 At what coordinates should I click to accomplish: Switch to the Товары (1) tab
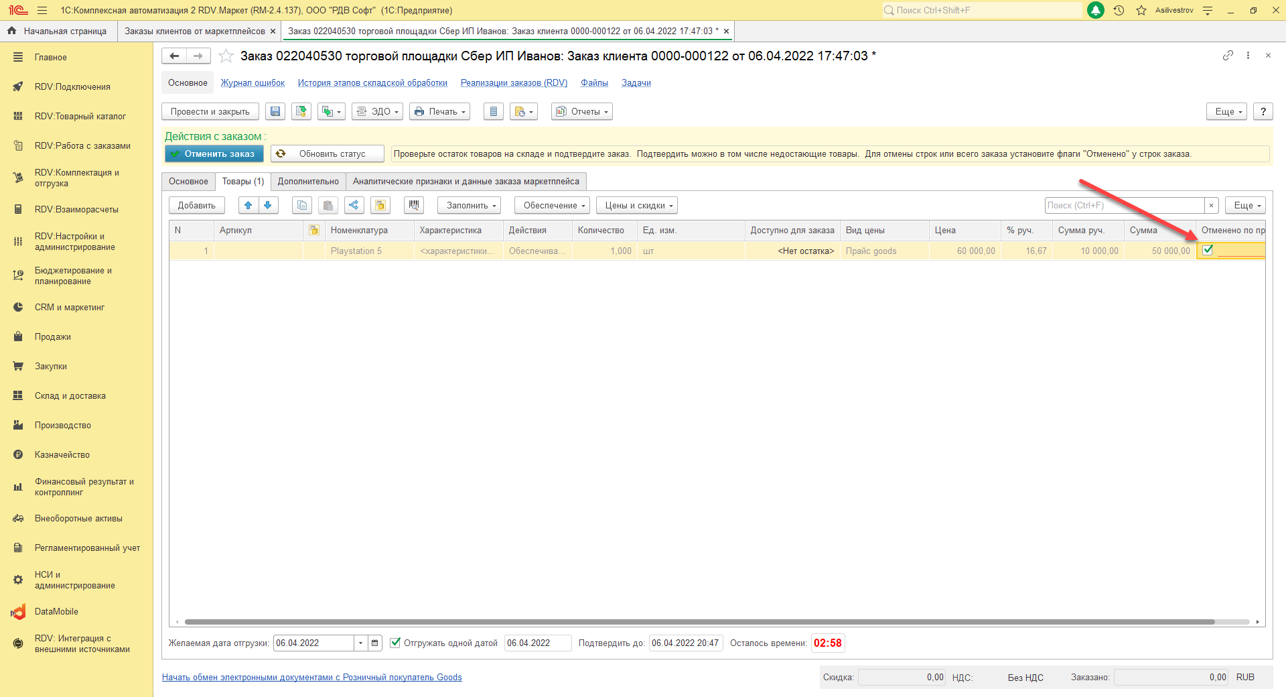point(243,182)
